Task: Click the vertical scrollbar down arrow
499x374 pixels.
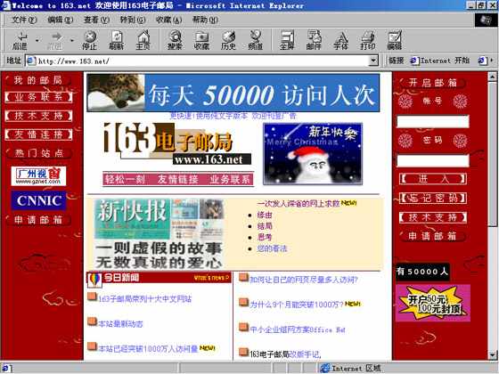Action: (492, 354)
